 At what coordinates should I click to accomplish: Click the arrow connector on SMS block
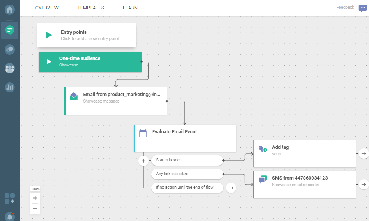click(363, 184)
